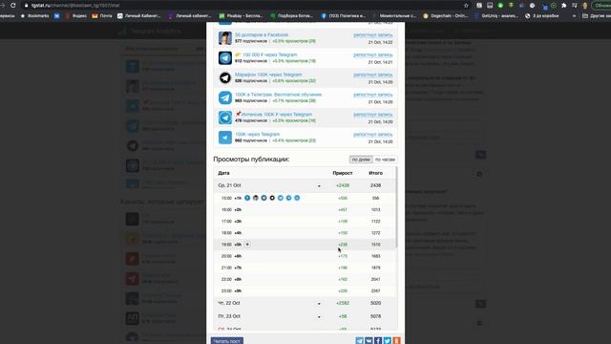Click fifth repost icon in the 15:00 row
The width and height of the screenshot is (611, 344).
tap(280, 198)
